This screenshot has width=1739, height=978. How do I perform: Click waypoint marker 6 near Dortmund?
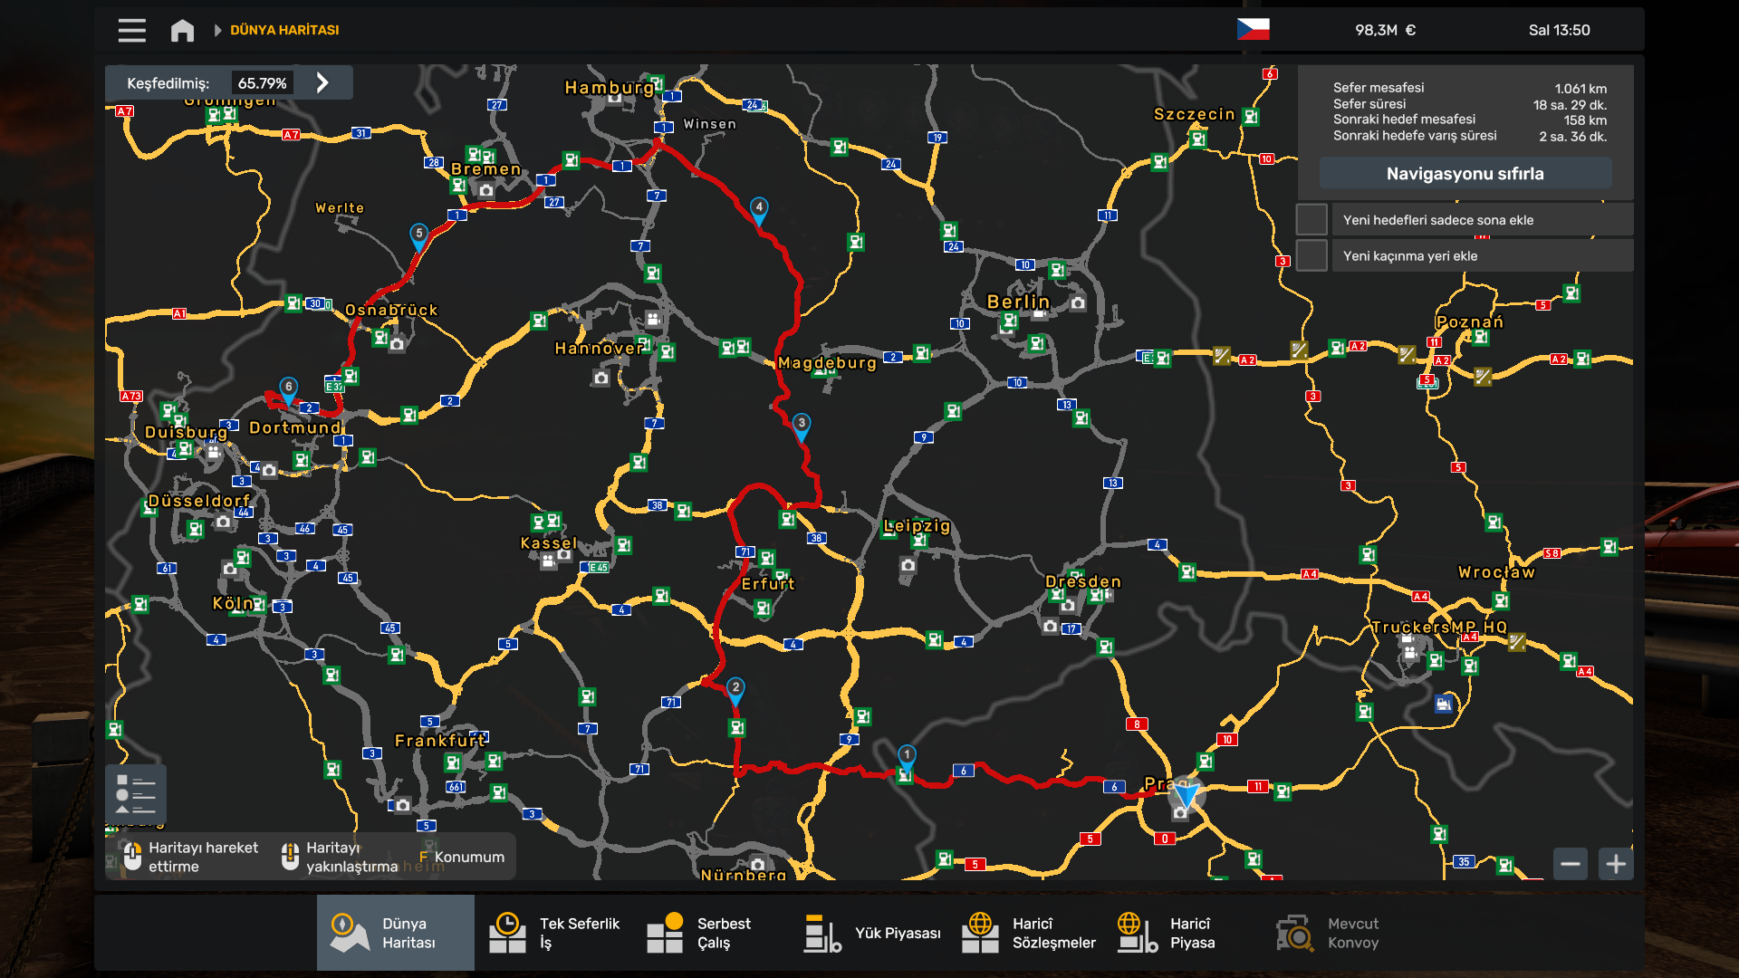[x=288, y=388]
